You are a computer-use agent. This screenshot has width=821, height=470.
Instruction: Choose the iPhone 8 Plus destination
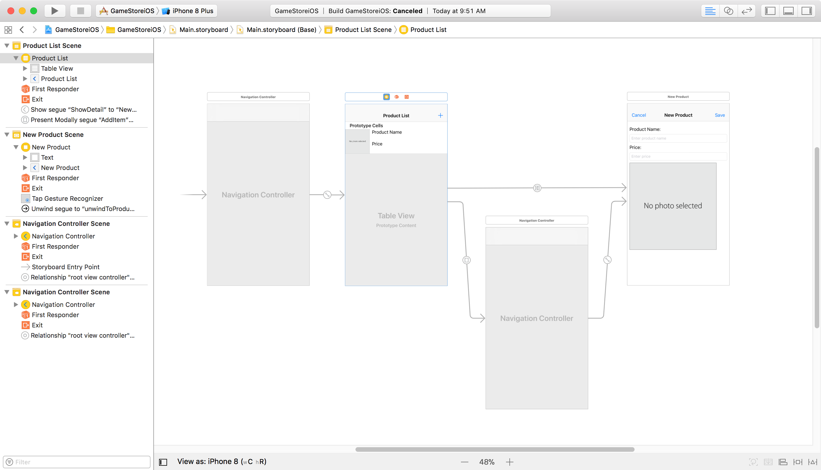pos(188,11)
